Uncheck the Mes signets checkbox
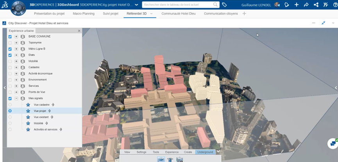 (x=10, y=99)
